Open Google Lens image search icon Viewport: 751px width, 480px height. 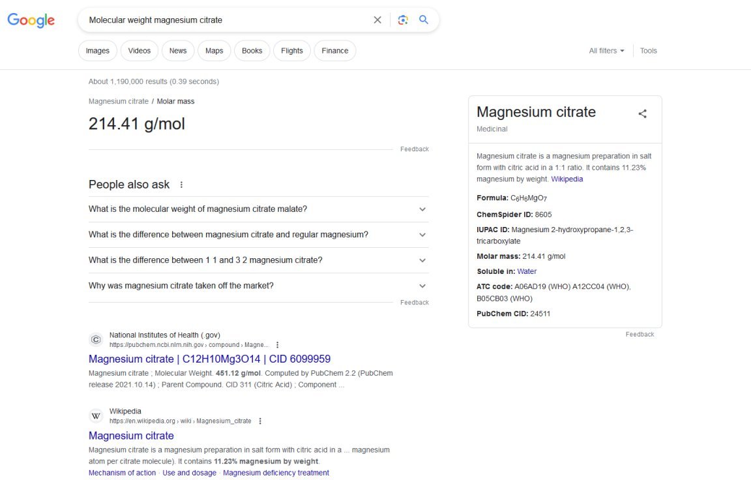point(403,20)
